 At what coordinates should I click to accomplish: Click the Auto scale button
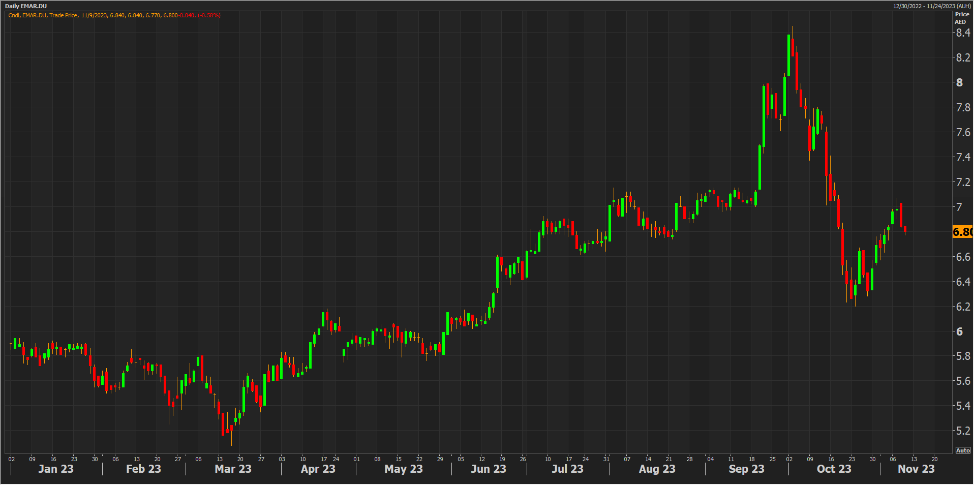[x=962, y=450]
